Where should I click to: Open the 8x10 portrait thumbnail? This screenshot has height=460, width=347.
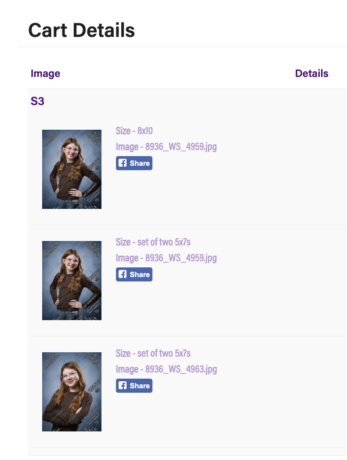[72, 169]
